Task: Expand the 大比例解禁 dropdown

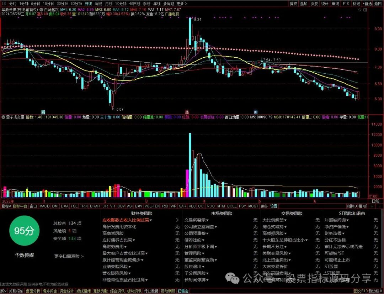Action: [274, 220]
